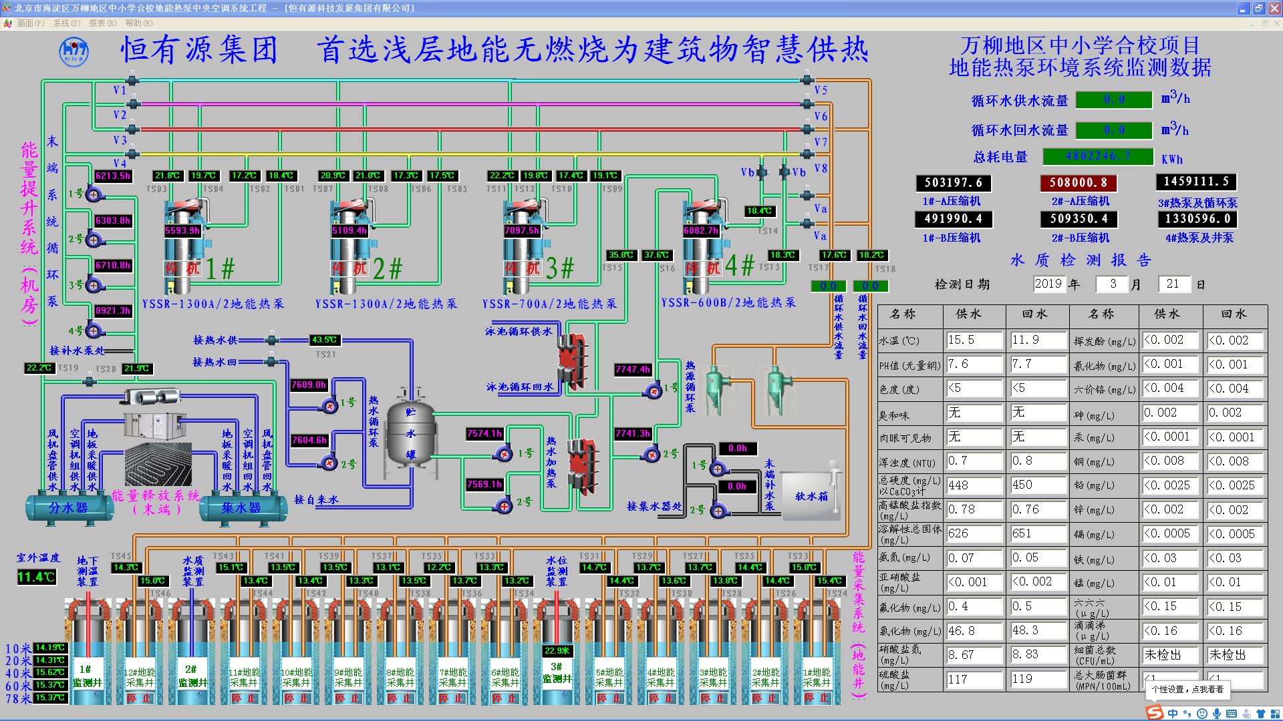Open the 系统(S) menu
This screenshot has height=721, width=1283.
click(x=67, y=23)
